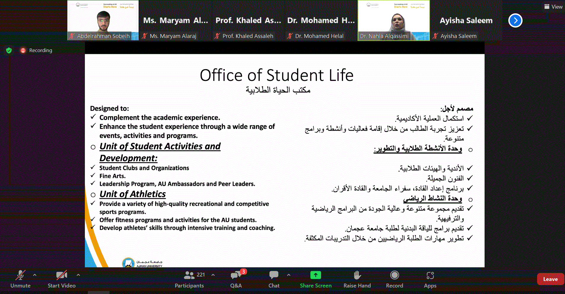This screenshot has width=565, height=294.
Task: Open the View layout menu
Action: click(553, 7)
